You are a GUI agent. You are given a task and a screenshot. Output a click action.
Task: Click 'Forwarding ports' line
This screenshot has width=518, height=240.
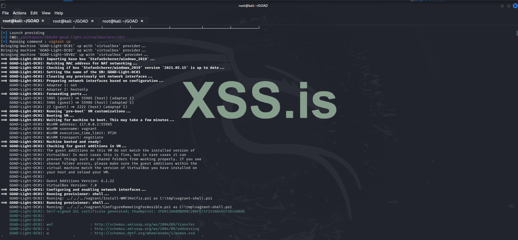click(x=44, y=94)
